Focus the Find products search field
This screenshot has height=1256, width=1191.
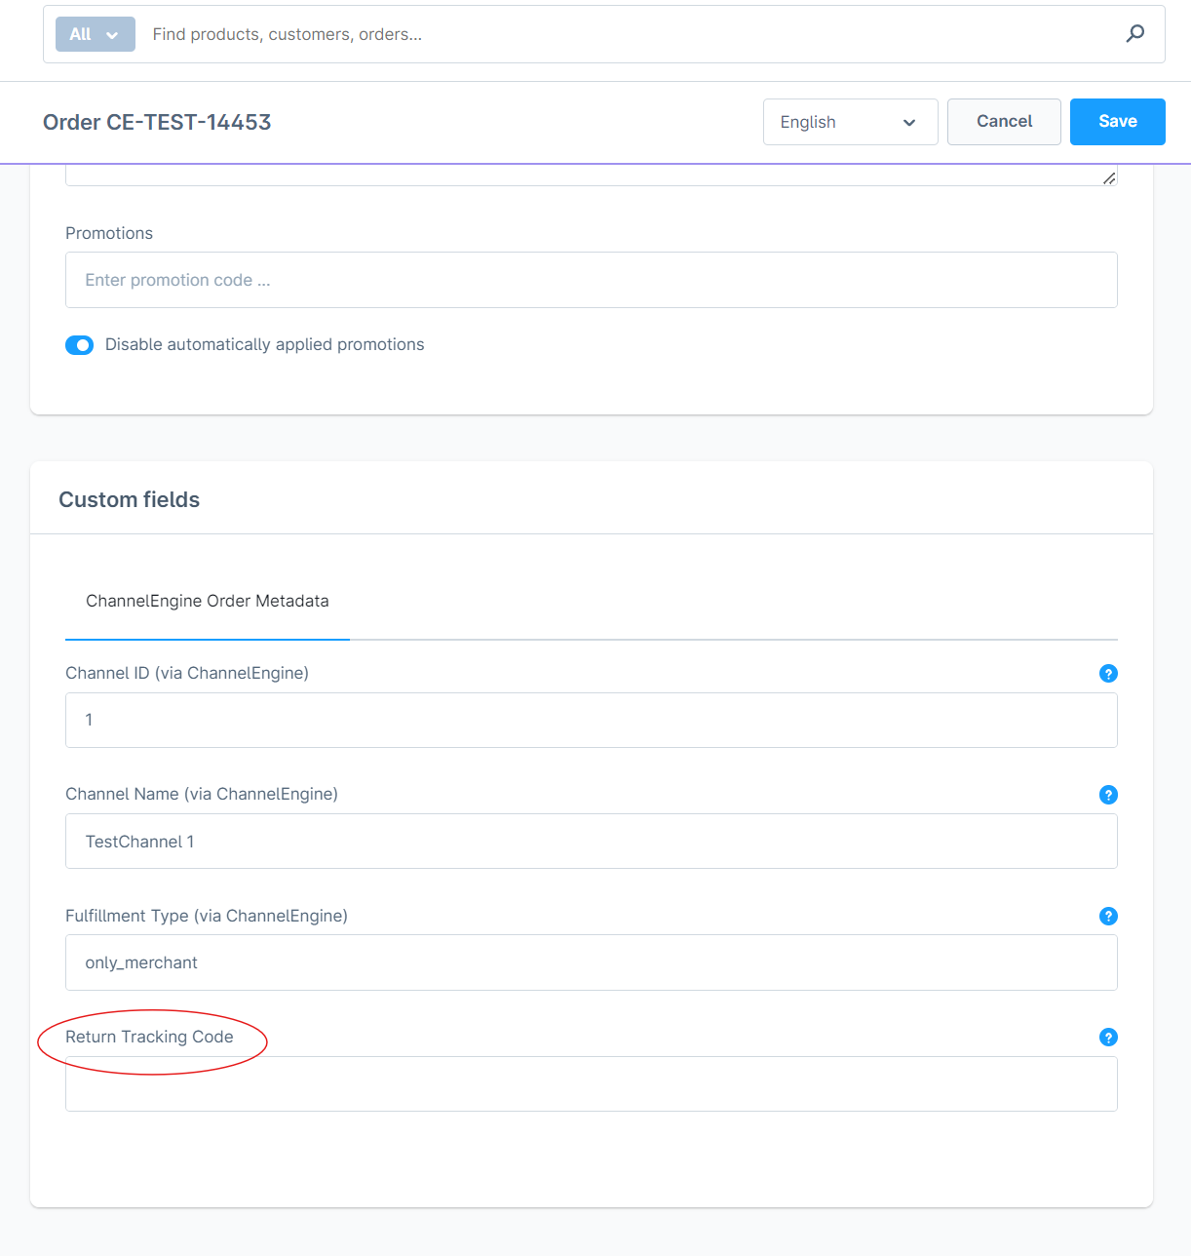tap(624, 34)
